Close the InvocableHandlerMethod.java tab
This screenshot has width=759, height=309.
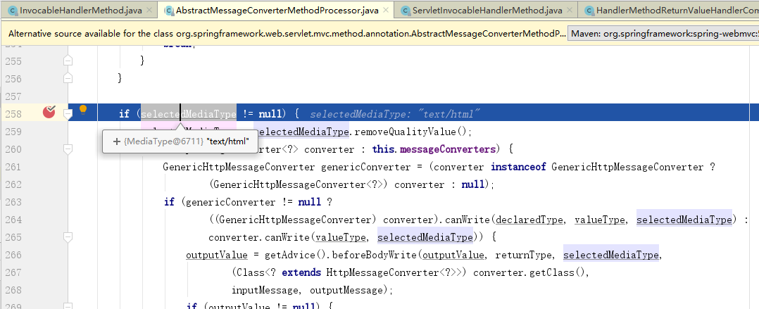[148, 11]
